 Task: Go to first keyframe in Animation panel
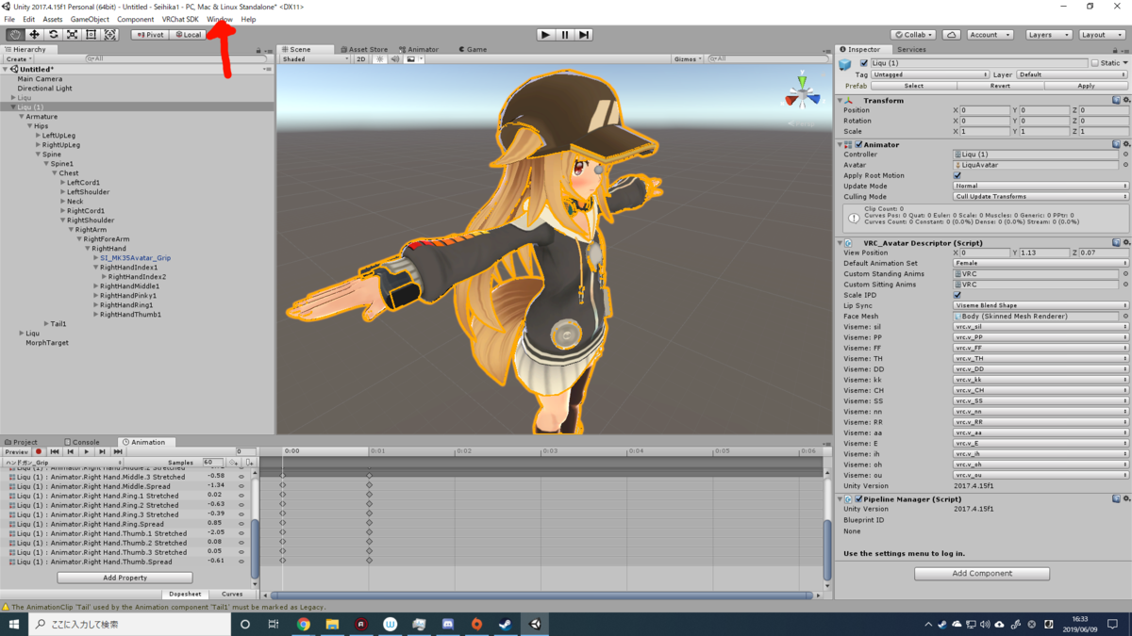coord(55,452)
